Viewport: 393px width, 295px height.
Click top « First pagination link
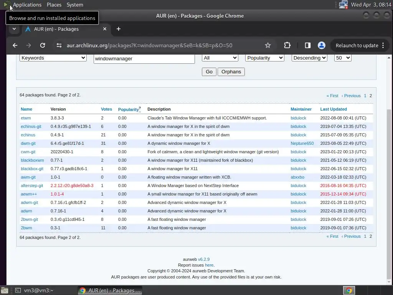tap(332, 96)
